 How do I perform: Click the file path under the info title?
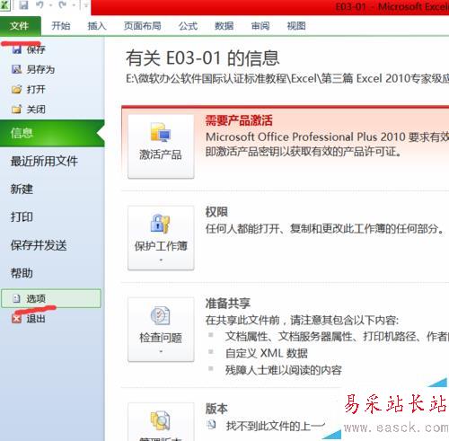coord(287,79)
